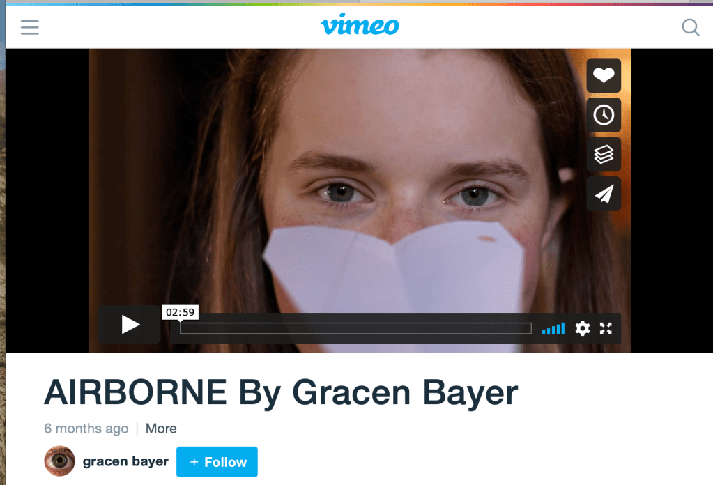Screen dimensions: 713x485
Task: Expand More video description
Action: (161, 429)
